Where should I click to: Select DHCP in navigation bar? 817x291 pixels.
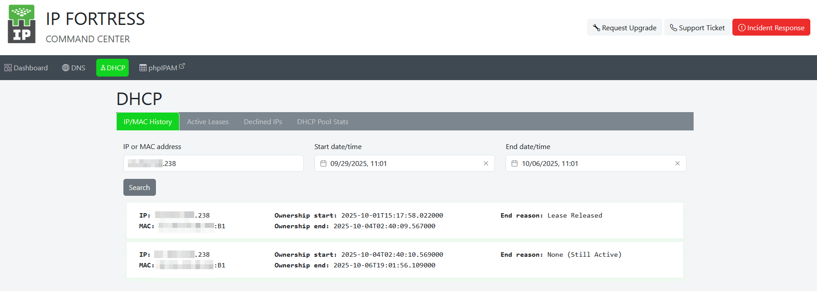point(112,68)
